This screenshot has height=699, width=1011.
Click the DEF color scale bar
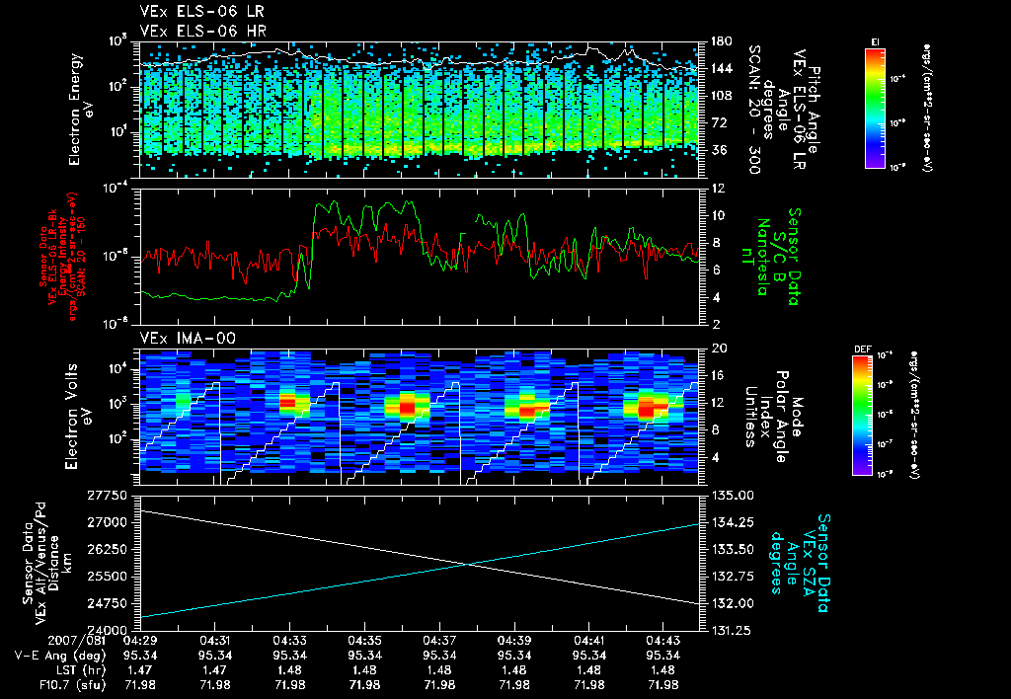[863, 416]
